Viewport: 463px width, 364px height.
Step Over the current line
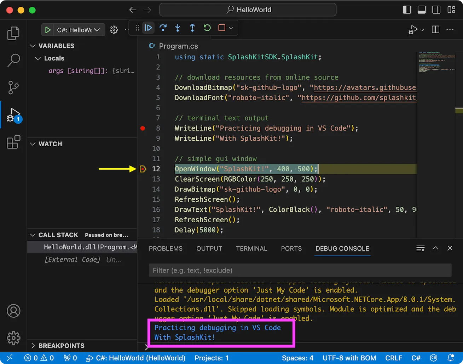tap(163, 28)
